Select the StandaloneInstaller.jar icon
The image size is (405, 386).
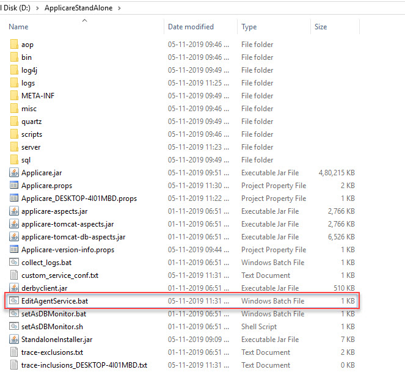tap(14, 340)
